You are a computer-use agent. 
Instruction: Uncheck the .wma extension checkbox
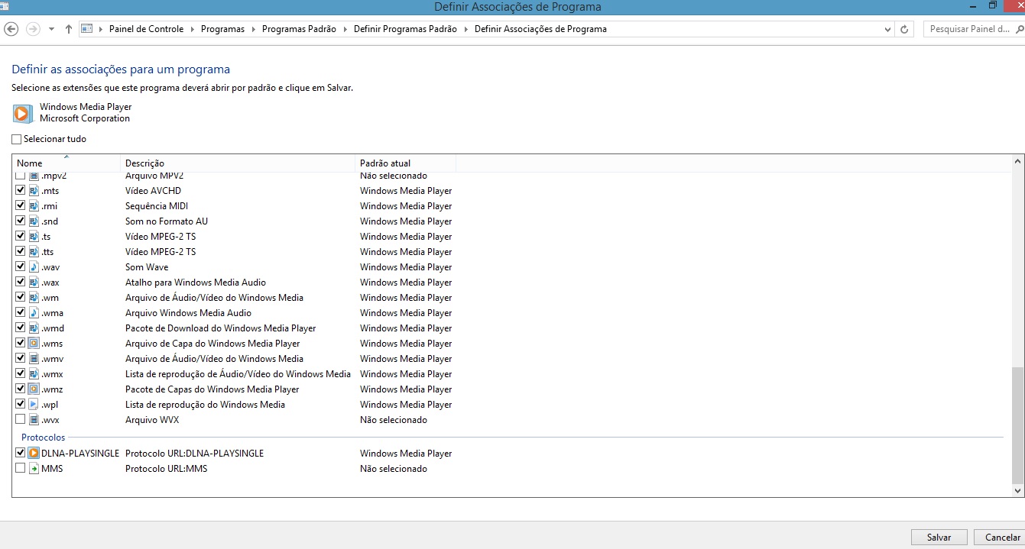(21, 312)
